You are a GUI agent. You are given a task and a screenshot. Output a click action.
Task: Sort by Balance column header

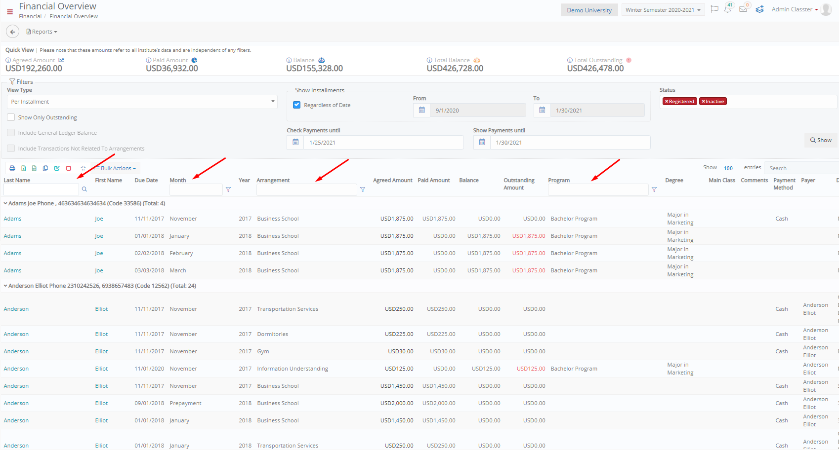(469, 180)
